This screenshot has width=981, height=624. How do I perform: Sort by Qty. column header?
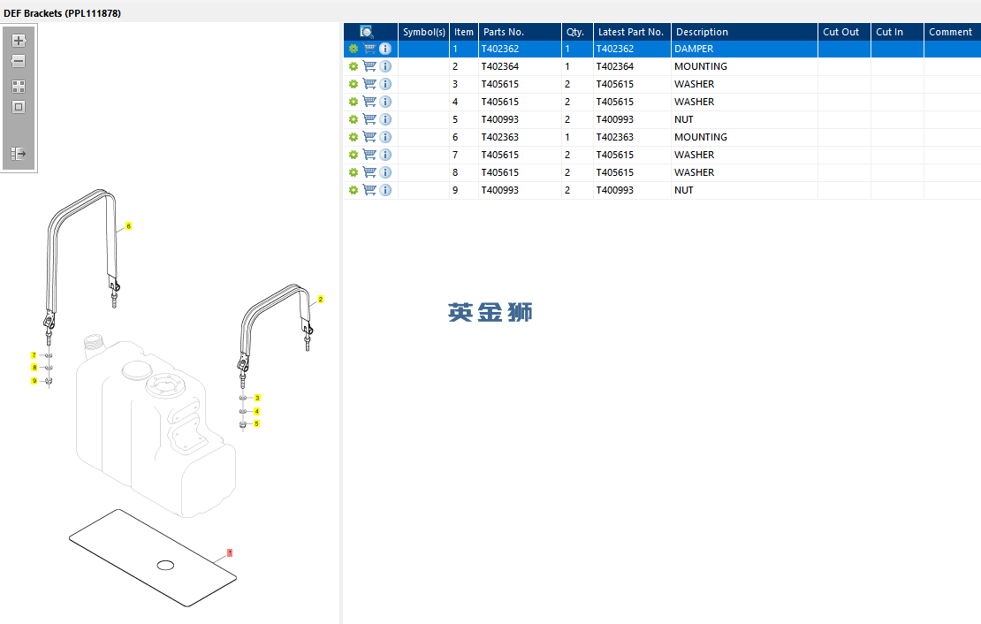click(x=577, y=32)
